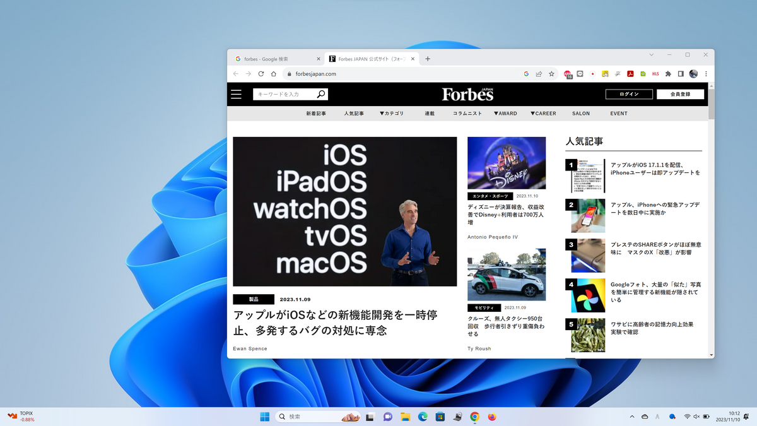Click the モビリティ category tag
The width and height of the screenshot is (757, 426).
pos(484,307)
